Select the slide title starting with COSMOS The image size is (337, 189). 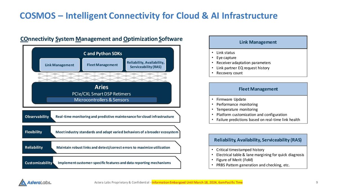point(149,15)
